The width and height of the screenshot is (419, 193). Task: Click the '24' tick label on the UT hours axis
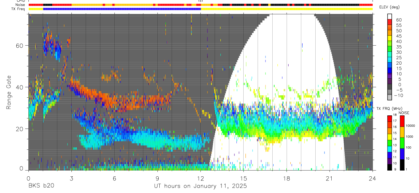[373, 178]
